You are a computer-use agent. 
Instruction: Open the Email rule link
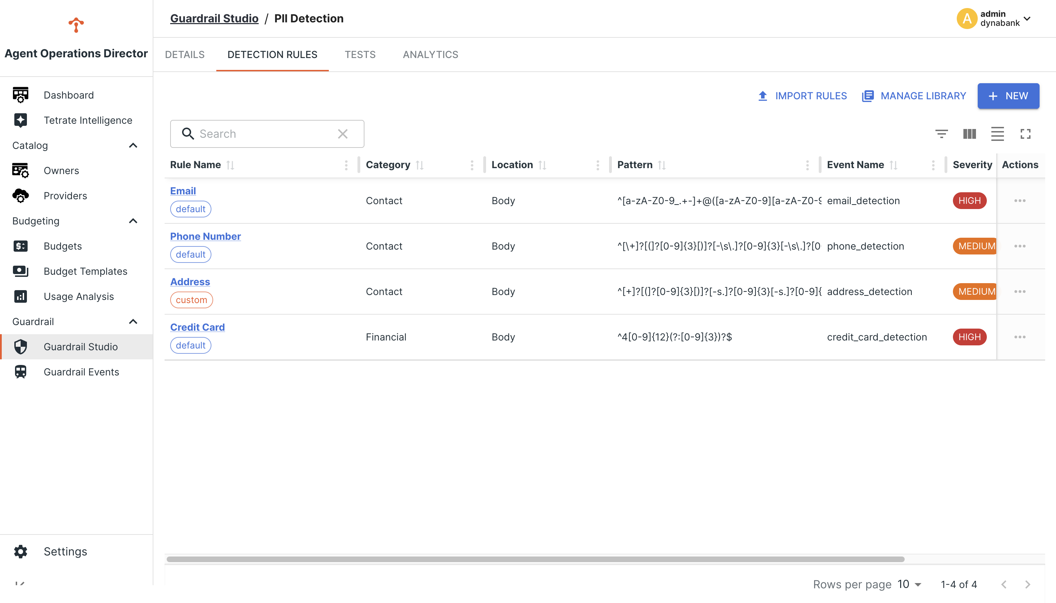[x=183, y=191]
